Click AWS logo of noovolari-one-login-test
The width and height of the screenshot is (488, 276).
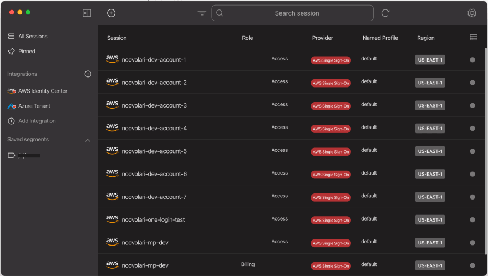pyautogui.click(x=112, y=219)
